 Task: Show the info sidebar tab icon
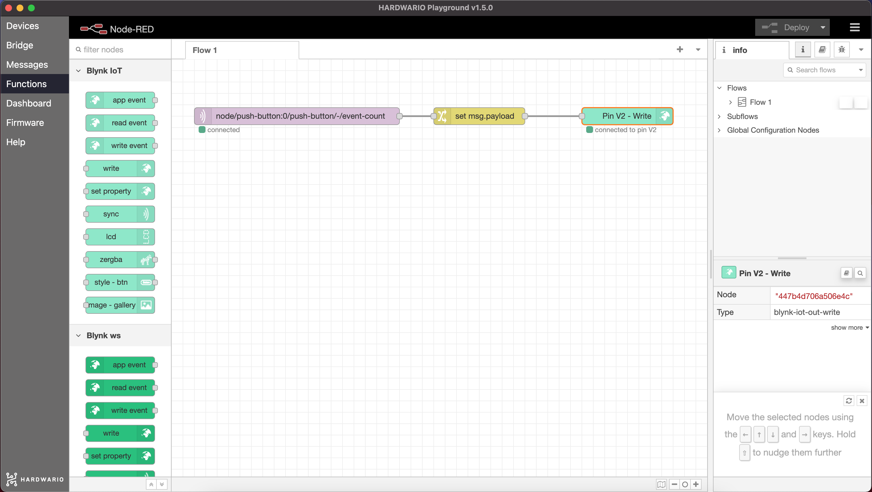click(x=802, y=50)
